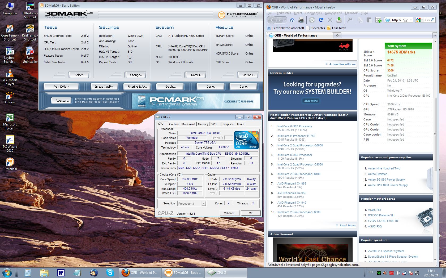Launch VLC media player
The image size is (446, 278).
pos(10,77)
